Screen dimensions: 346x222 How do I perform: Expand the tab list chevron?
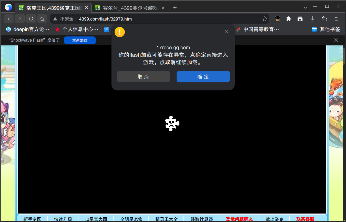pos(305,8)
